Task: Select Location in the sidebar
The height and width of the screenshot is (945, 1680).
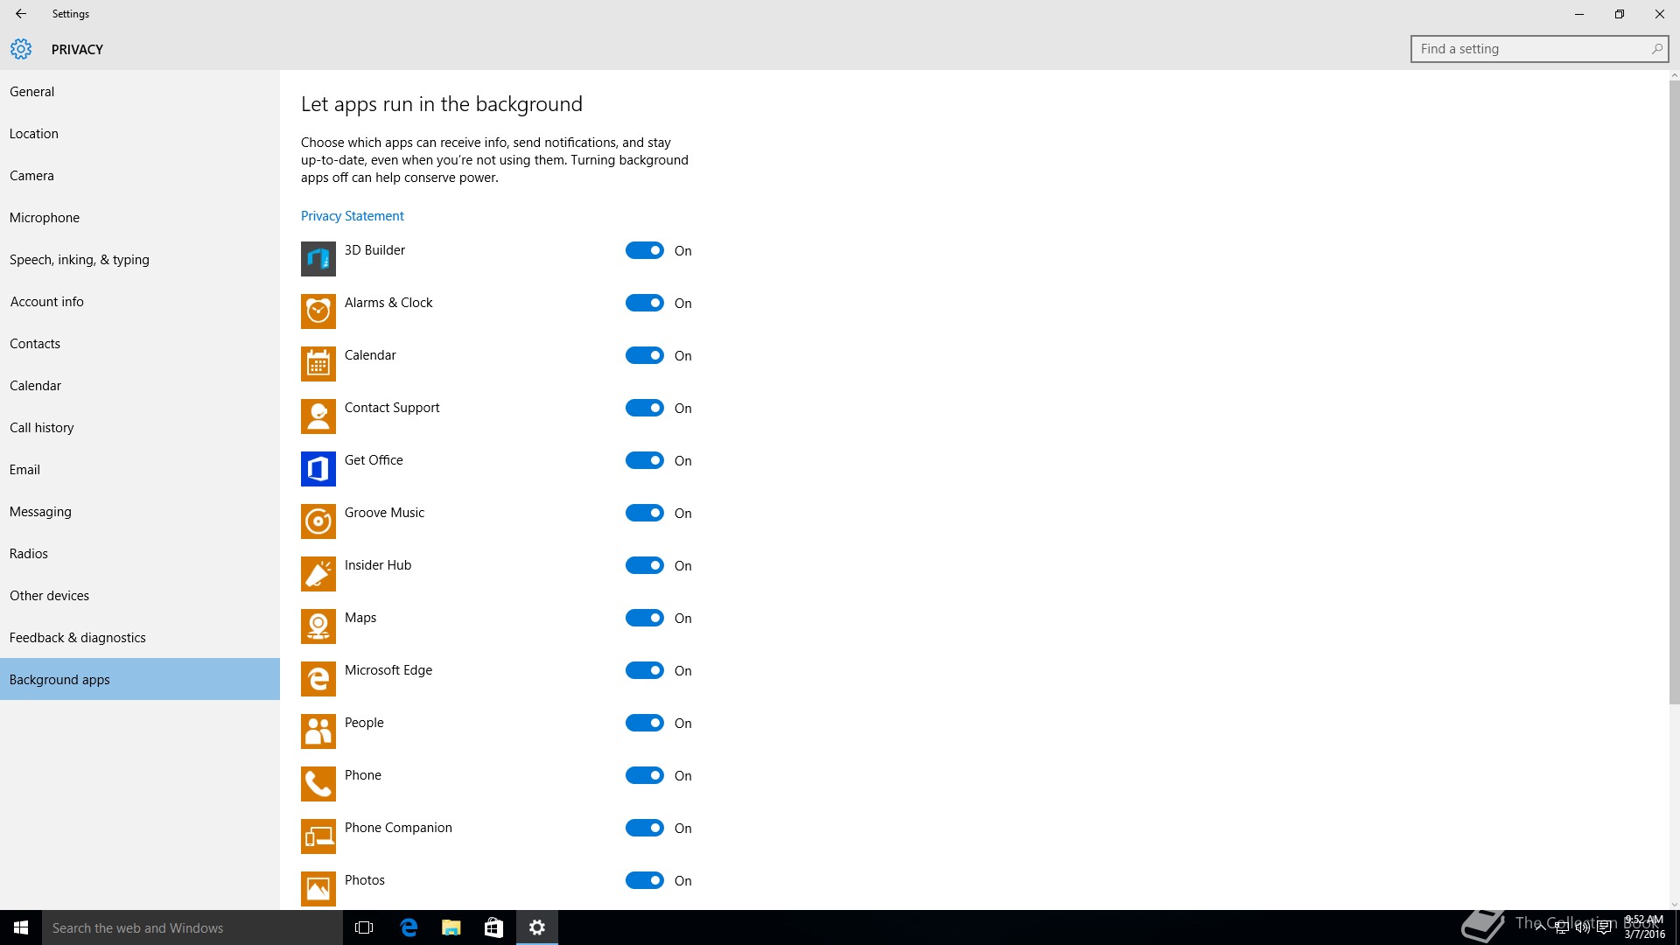Action: [140, 133]
